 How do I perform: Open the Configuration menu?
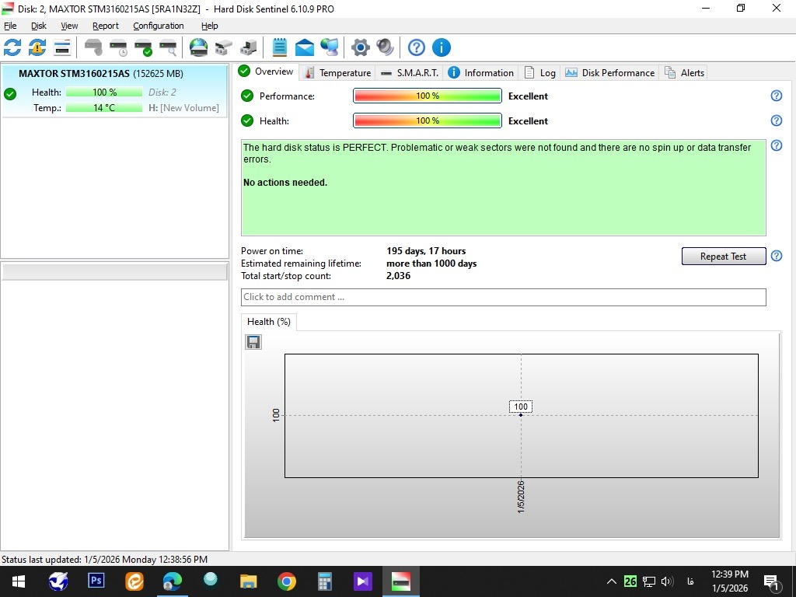(x=158, y=26)
